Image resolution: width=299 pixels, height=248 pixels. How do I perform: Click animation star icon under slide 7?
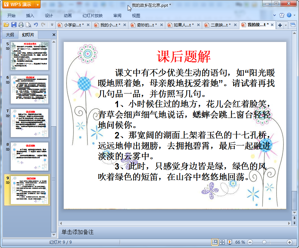coord(8,116)
